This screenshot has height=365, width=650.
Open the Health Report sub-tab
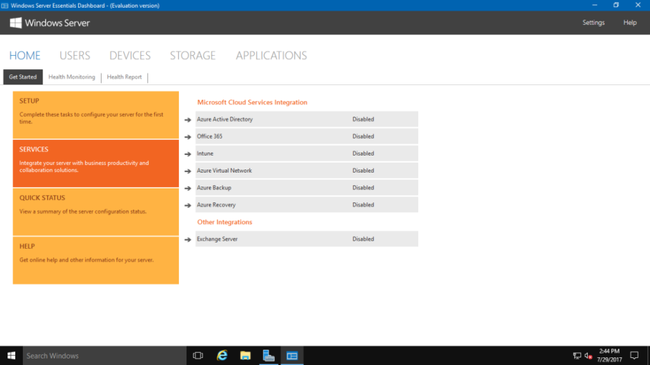tap(124, 77)
